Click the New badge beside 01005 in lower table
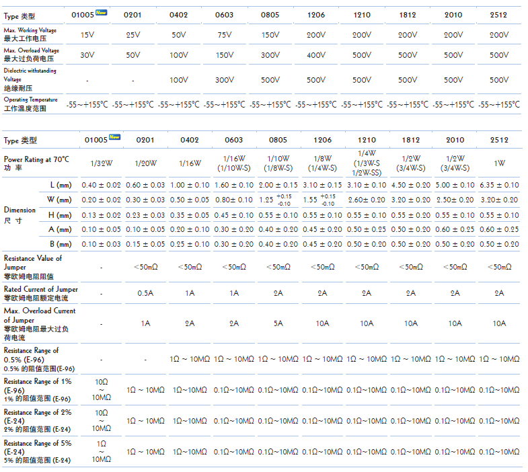Image resolution: width=528 pixels, height=472 pixels. click(114, 137)
